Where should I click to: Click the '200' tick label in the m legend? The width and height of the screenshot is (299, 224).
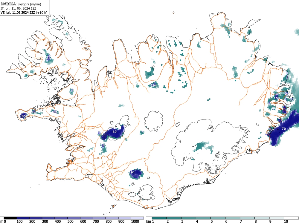pyautogui.click(x=32, y=222)
